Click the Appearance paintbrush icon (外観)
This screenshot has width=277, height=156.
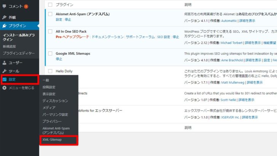tap(5, 18)
